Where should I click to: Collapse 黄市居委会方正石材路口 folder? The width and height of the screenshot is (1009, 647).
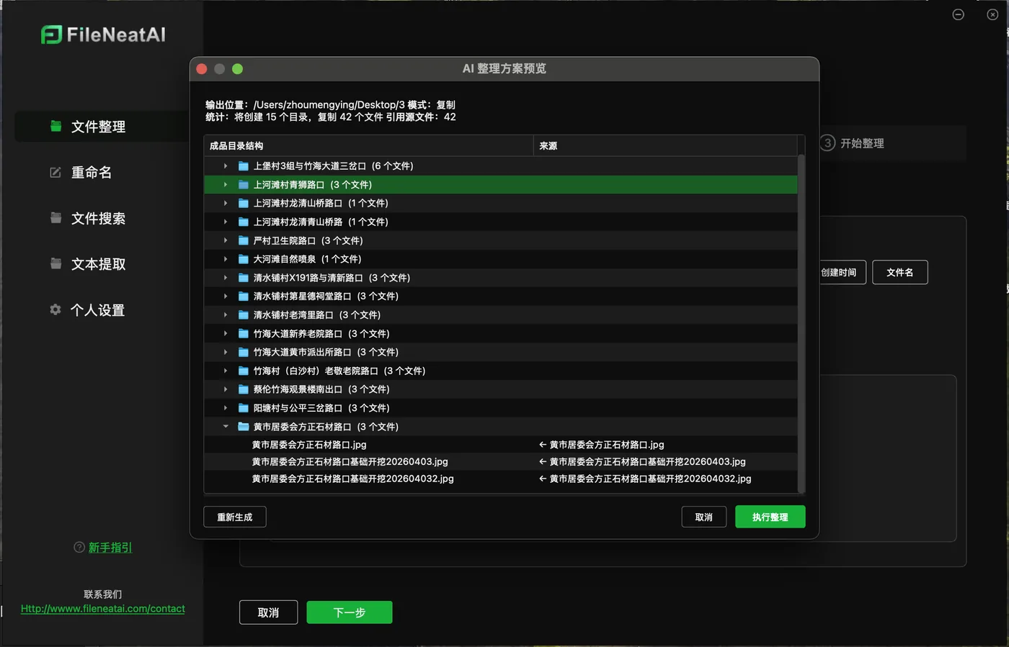coord(226,427)
